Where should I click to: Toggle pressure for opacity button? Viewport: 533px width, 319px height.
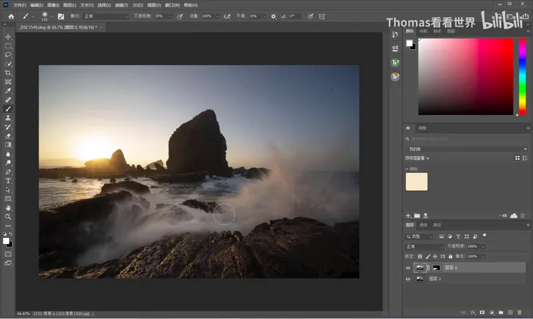pyautogui.click(x=180, y=16)
